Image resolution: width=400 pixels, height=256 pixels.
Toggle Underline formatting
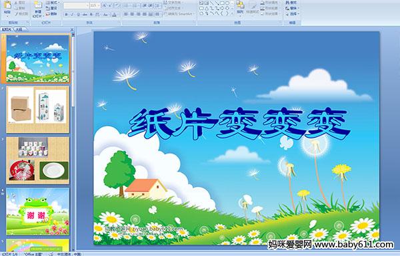click(x=78, y=15)
